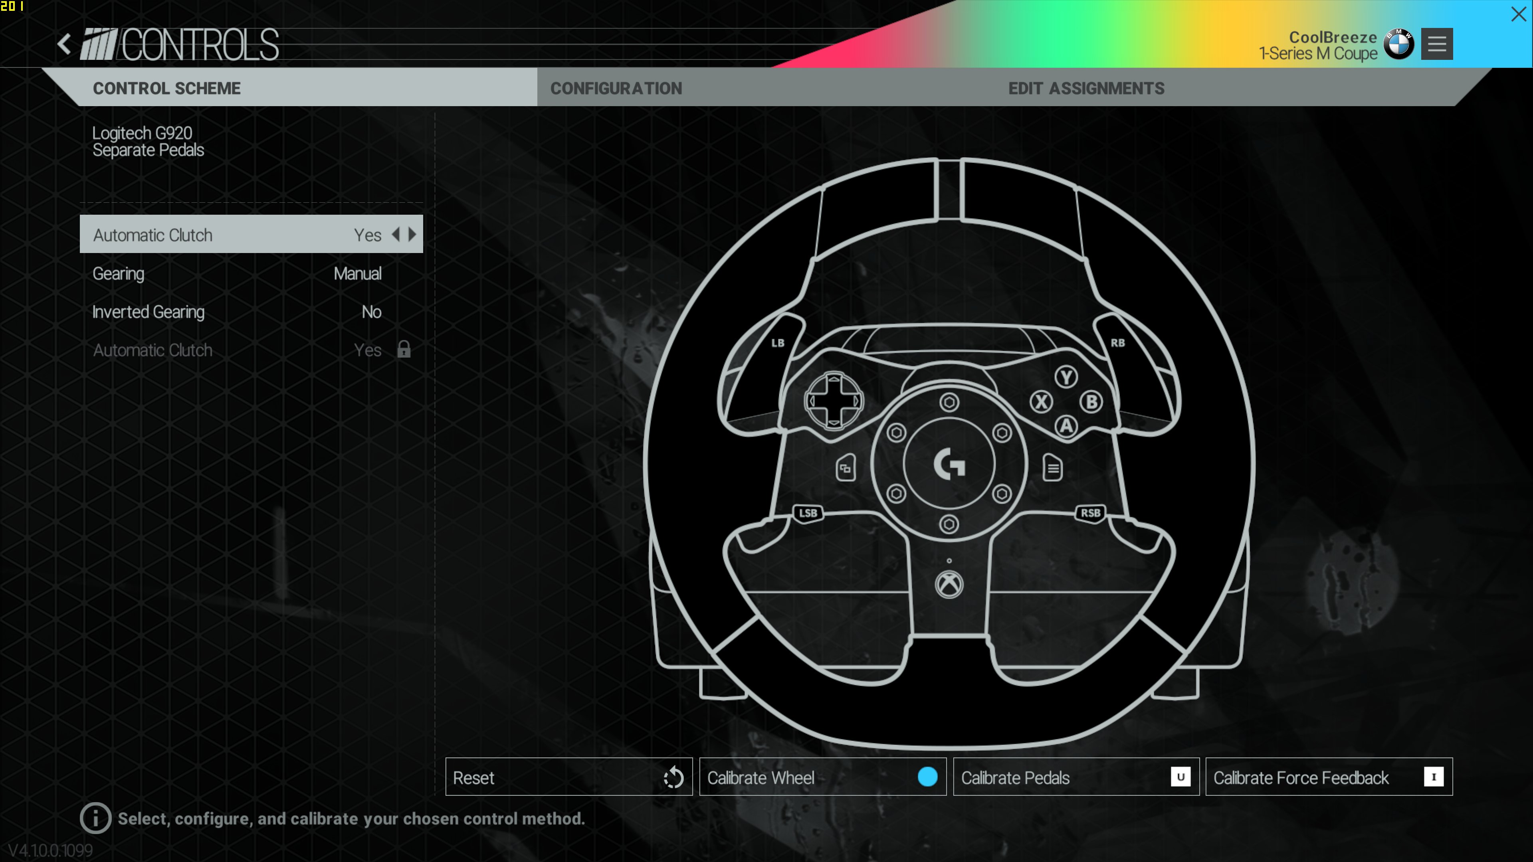
Task: Click the view button left of wheel hub
Action: [x=846, y=468]
